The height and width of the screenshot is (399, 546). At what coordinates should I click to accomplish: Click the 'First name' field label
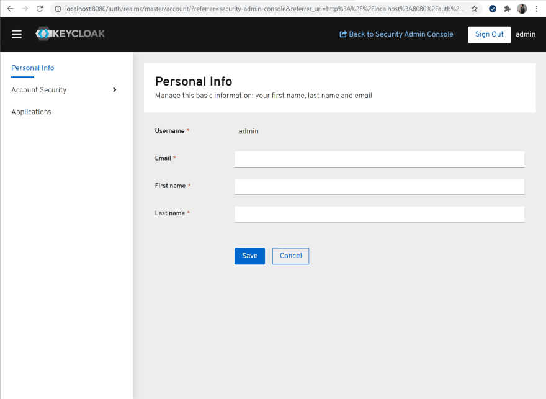coord(170,186)
